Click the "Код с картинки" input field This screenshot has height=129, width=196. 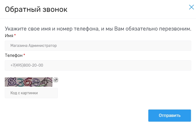[x=31, y=93]
